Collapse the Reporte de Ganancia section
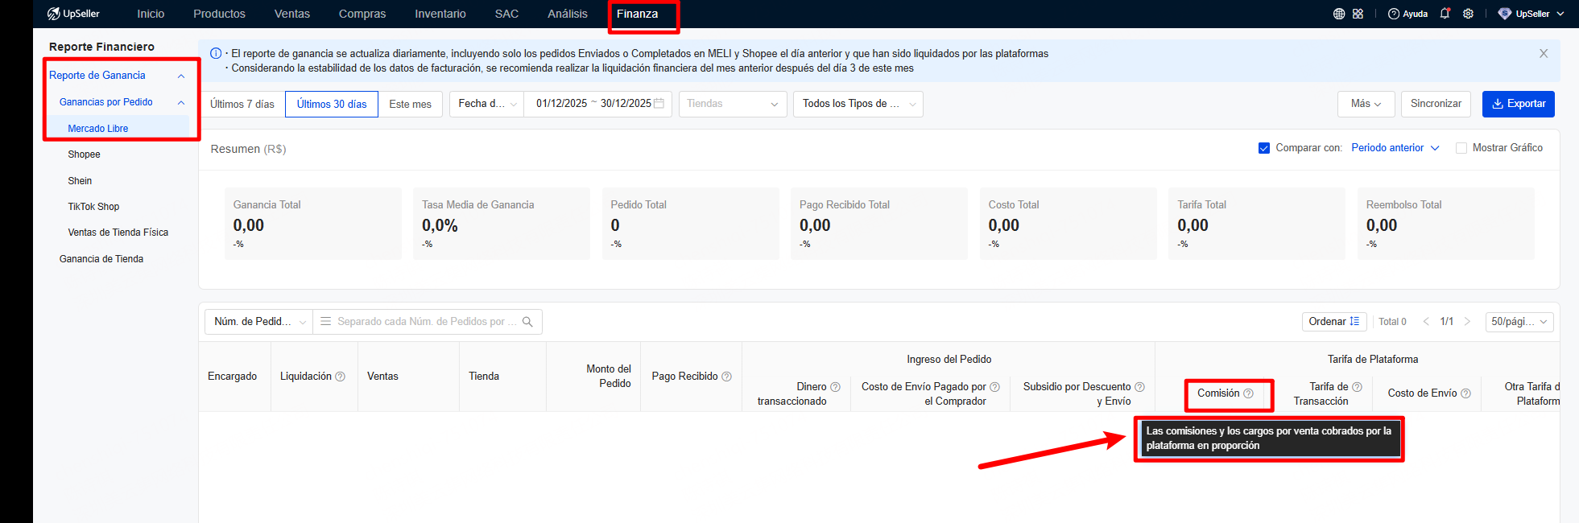Viewport: 1579px width, 523px height. click(181, 76)
